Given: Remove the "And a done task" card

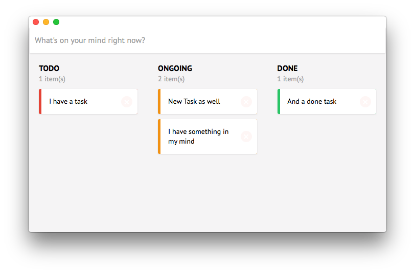Looking at the screenshot, I should coord(365,102).
